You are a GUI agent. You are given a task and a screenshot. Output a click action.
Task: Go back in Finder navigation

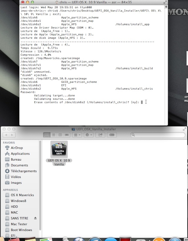[x=6, y=135]
